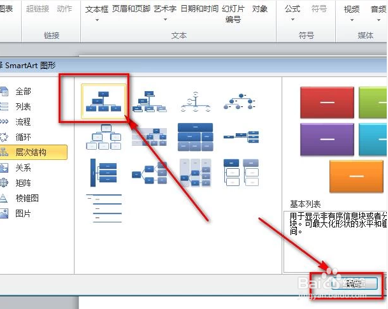Choose the Name and Title Organization Chart layout
The width and height of the screenshot is (388, 309).
pyautogui.click(x=150, y=101)
